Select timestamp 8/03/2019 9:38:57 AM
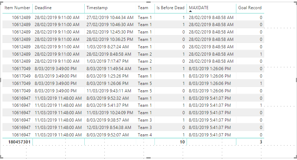This screenshot has height=160, width=297. coord(108,120)
